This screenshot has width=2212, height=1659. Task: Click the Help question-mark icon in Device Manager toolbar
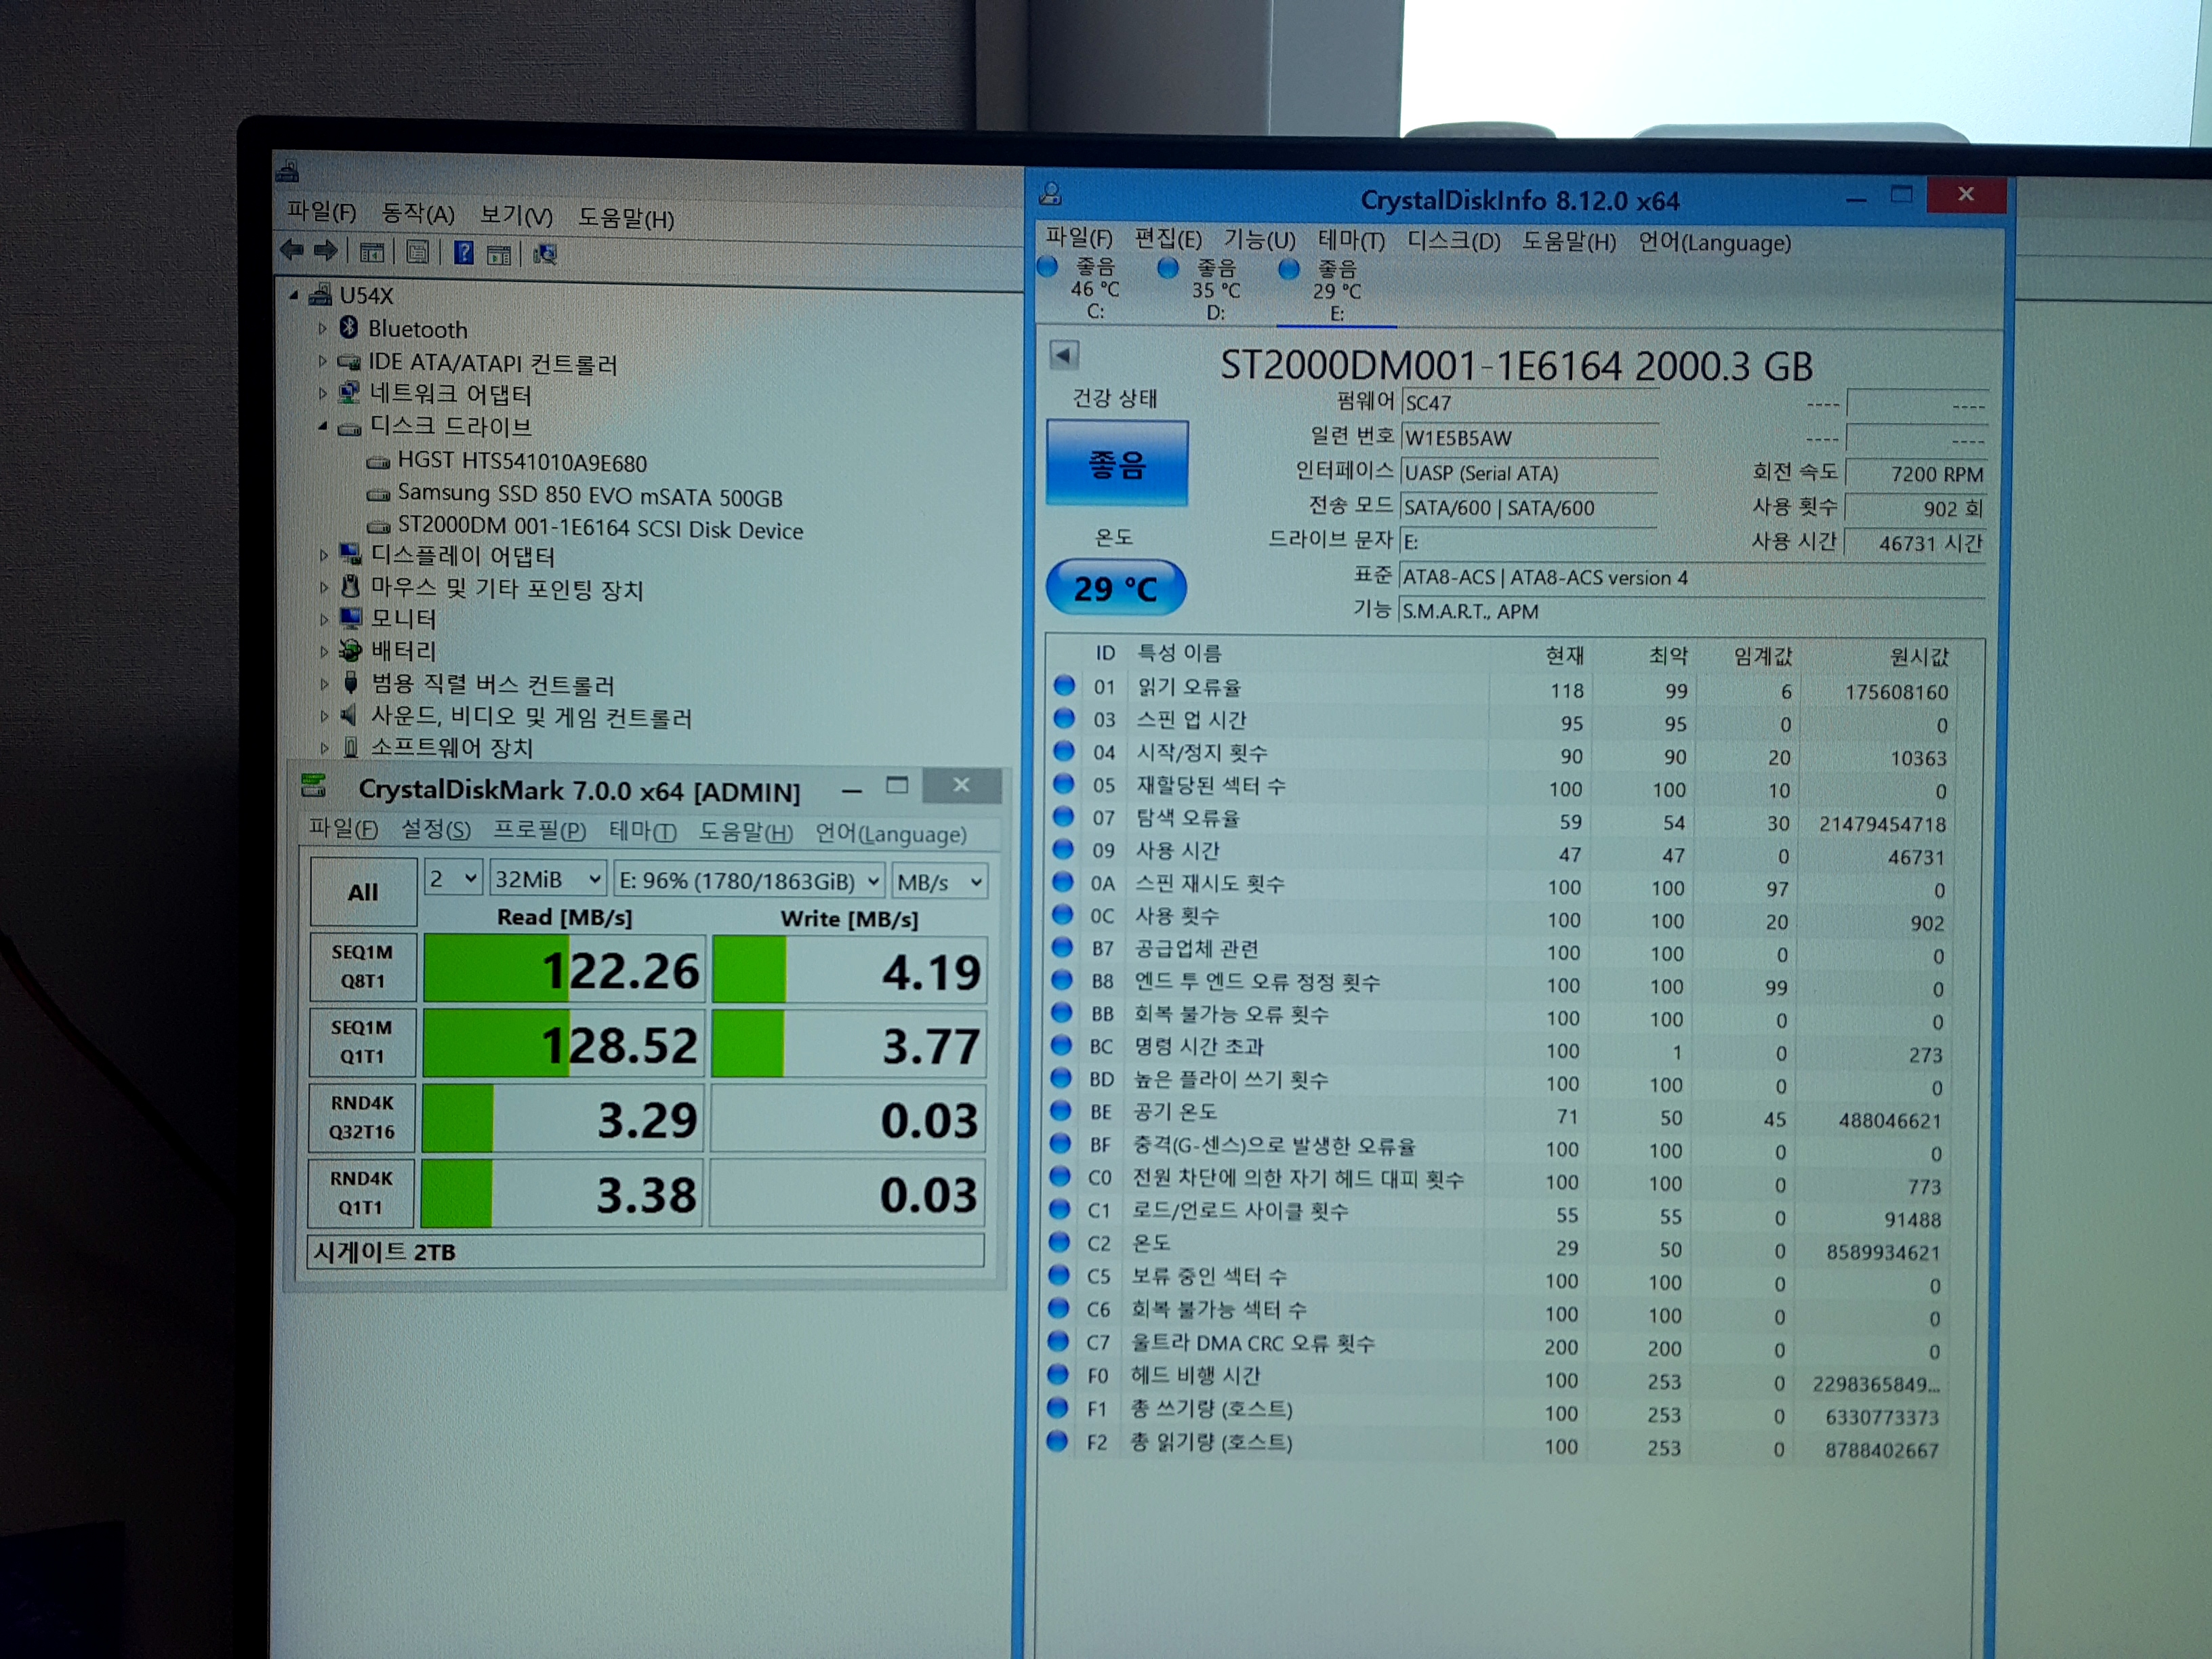pos(464,252)
